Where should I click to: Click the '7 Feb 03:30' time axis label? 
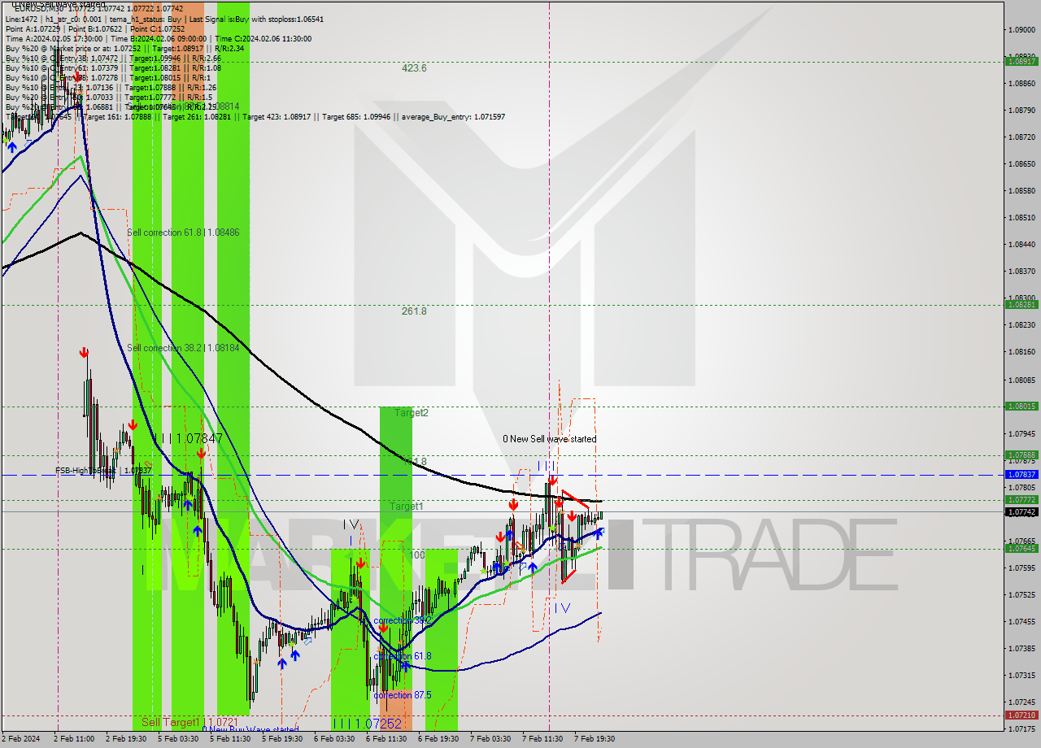click(x=490, y=739)
